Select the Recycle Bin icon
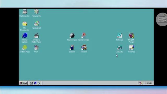Viewport: 167px width, 94px height. [36, 12]
